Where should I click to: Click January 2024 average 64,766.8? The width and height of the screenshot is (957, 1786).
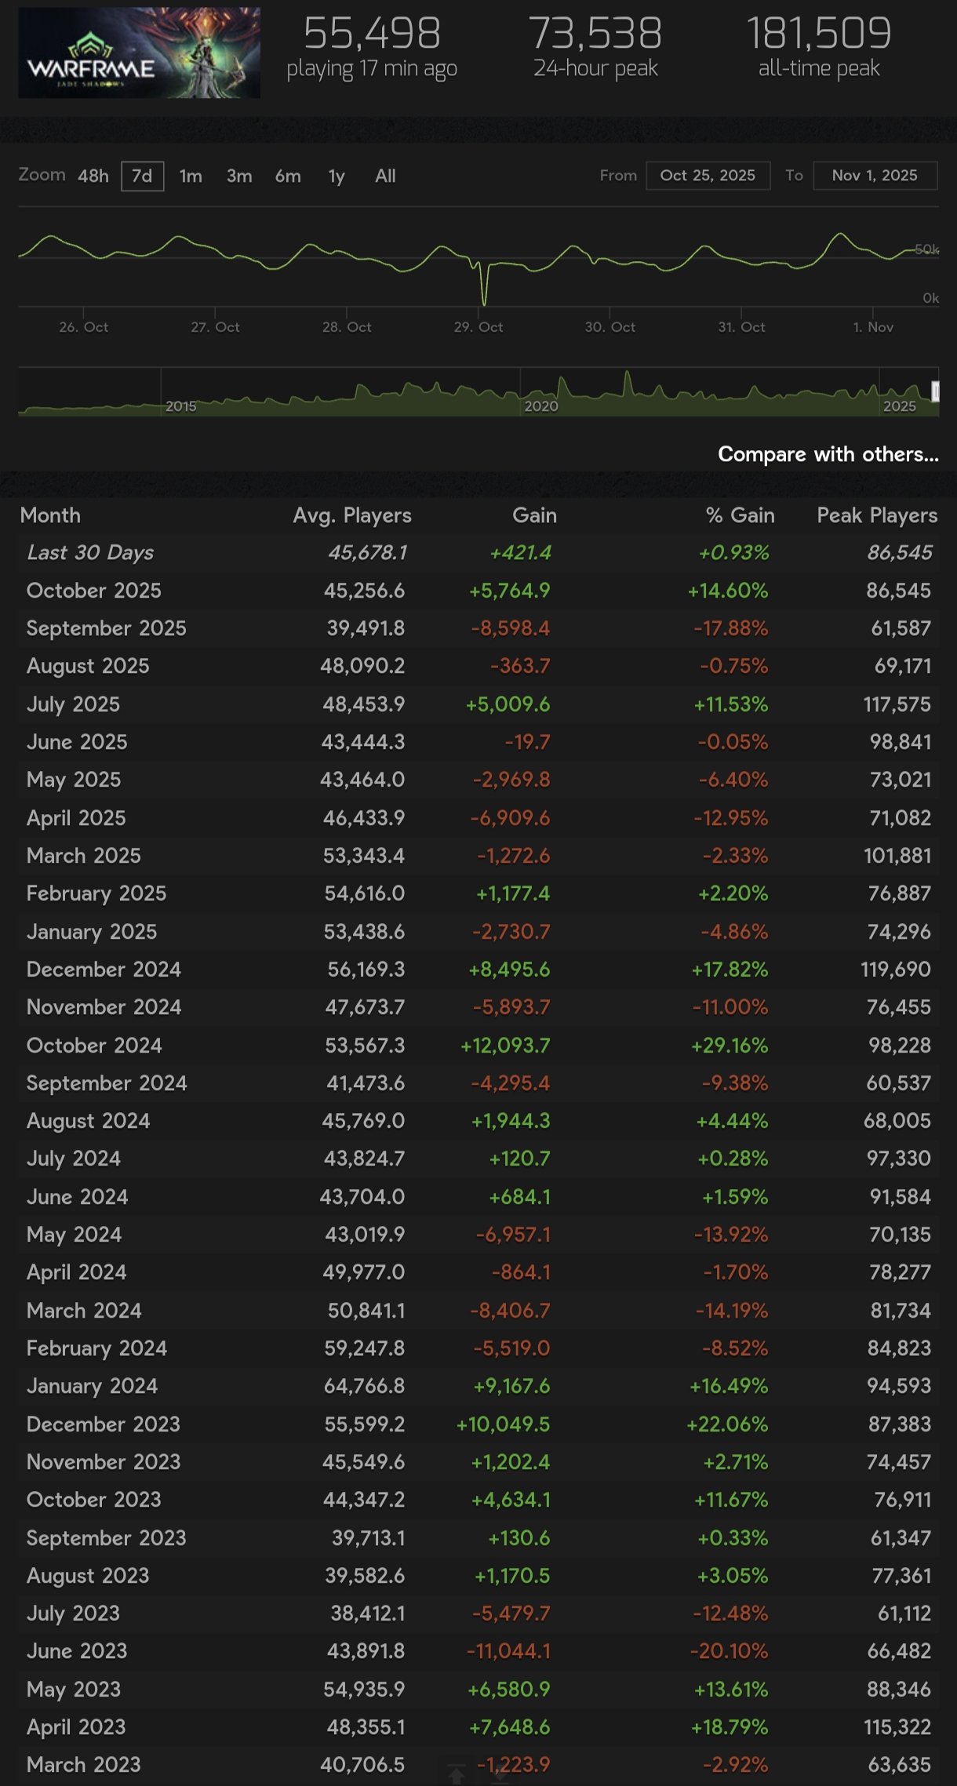coord(365,1386)
